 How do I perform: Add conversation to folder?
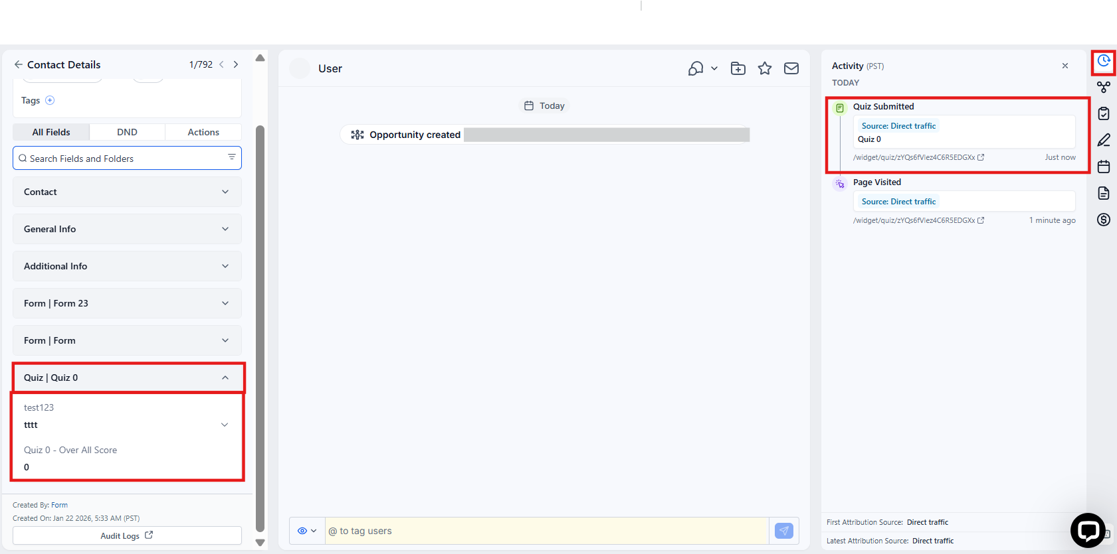click(x=738, y=68)
